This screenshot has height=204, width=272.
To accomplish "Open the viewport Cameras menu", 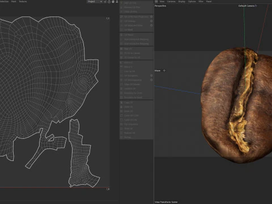I will (171, 2).
